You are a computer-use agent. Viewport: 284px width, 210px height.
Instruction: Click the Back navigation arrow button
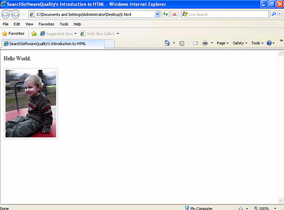[x=5, y=14]
